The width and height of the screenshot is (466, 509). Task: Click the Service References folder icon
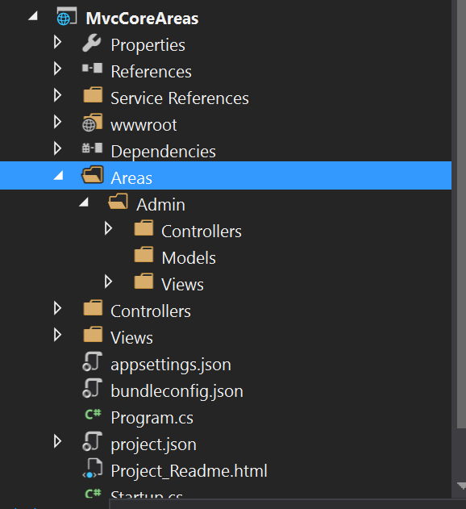(93, 95)
